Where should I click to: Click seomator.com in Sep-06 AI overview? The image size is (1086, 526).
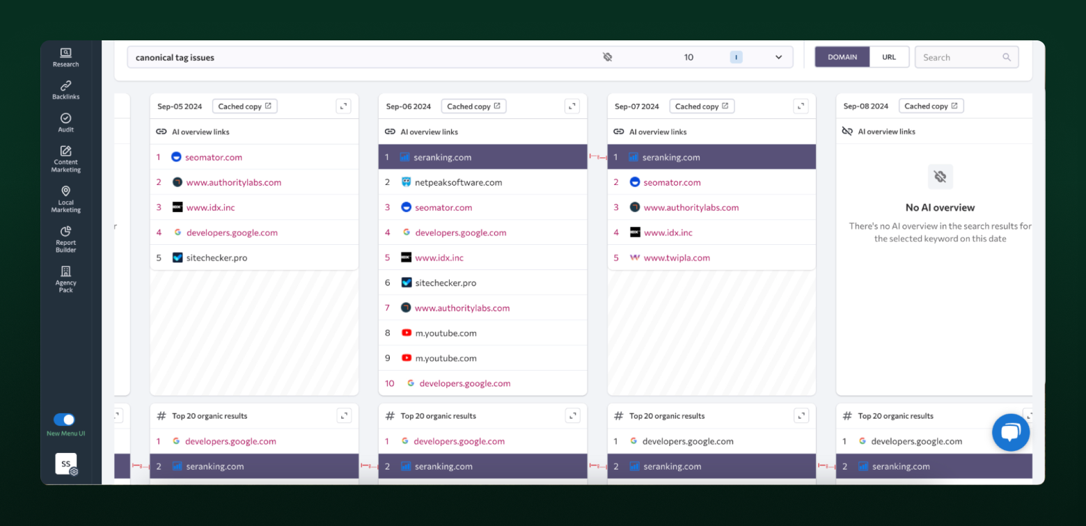pos(443,207)
